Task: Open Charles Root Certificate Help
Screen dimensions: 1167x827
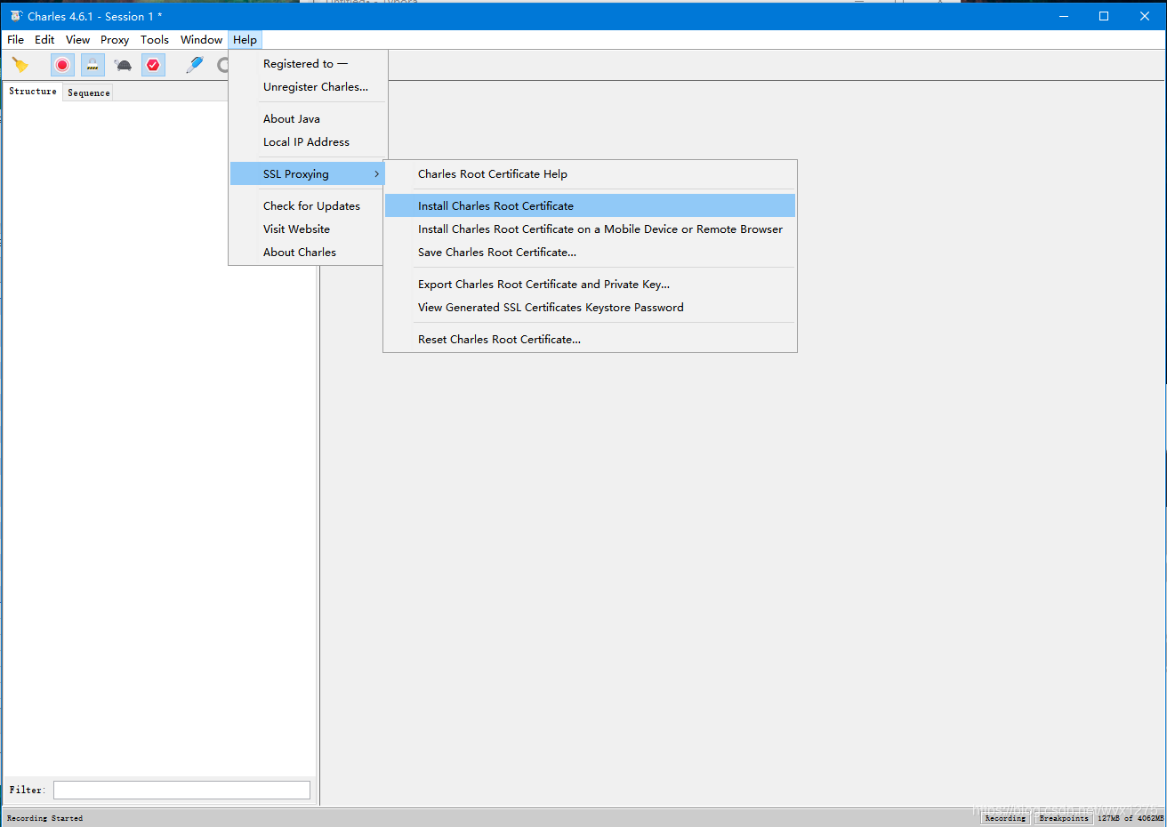Action: 590,174
